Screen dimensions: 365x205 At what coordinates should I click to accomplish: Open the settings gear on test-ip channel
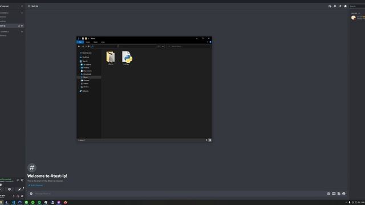point(22,26)
